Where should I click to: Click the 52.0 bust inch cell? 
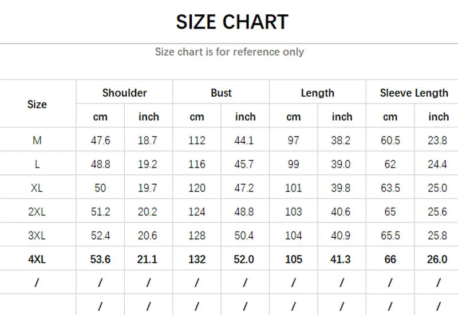coord(244,260)
